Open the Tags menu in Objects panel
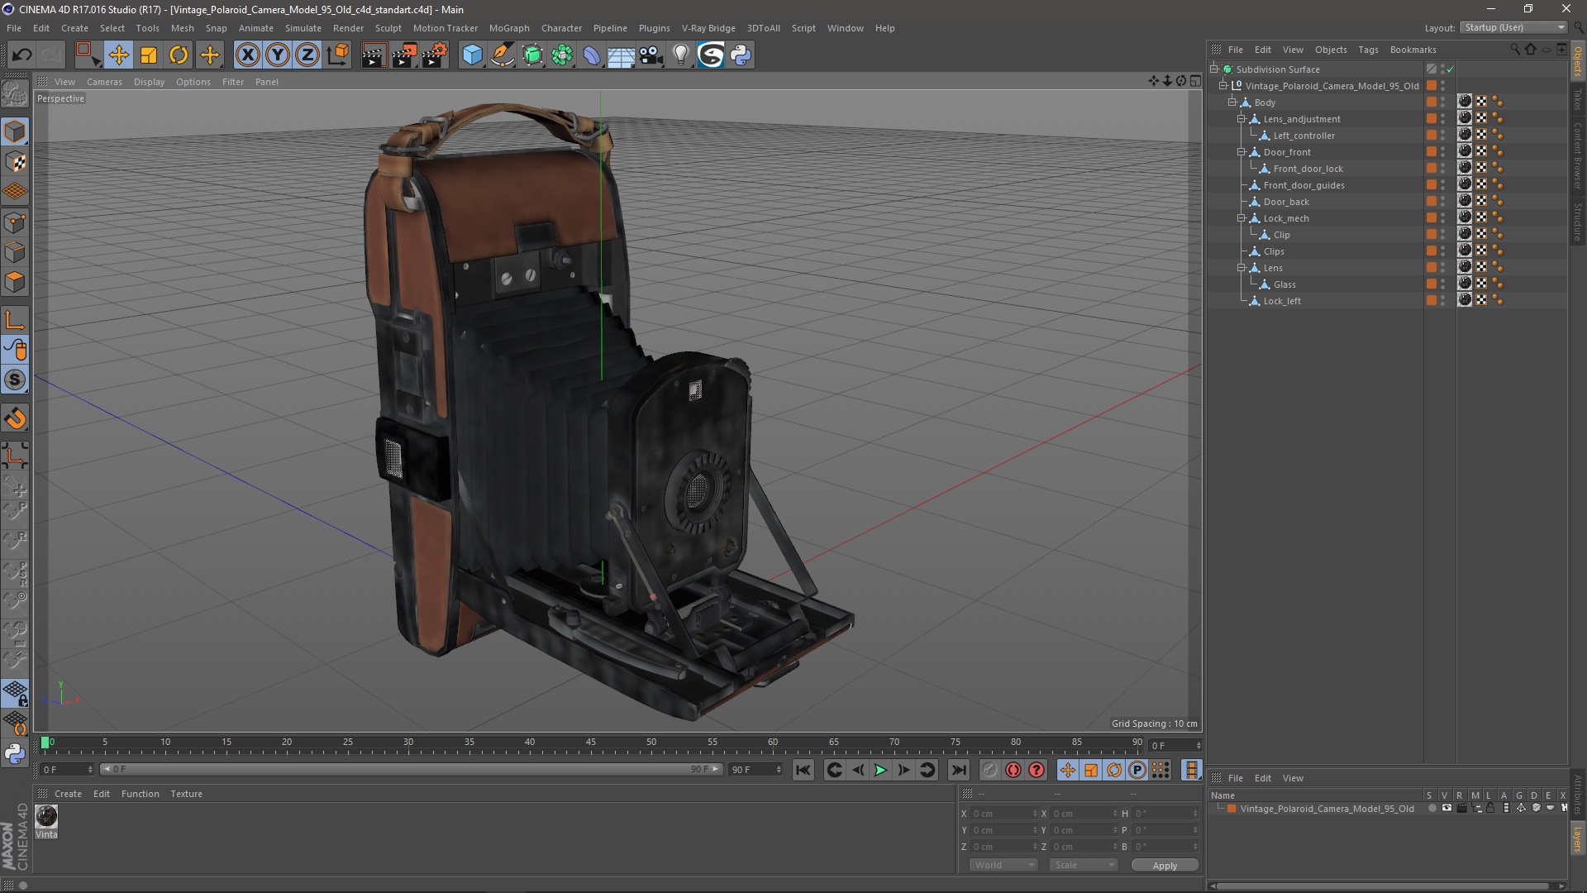 click(x=1368, y=50)
